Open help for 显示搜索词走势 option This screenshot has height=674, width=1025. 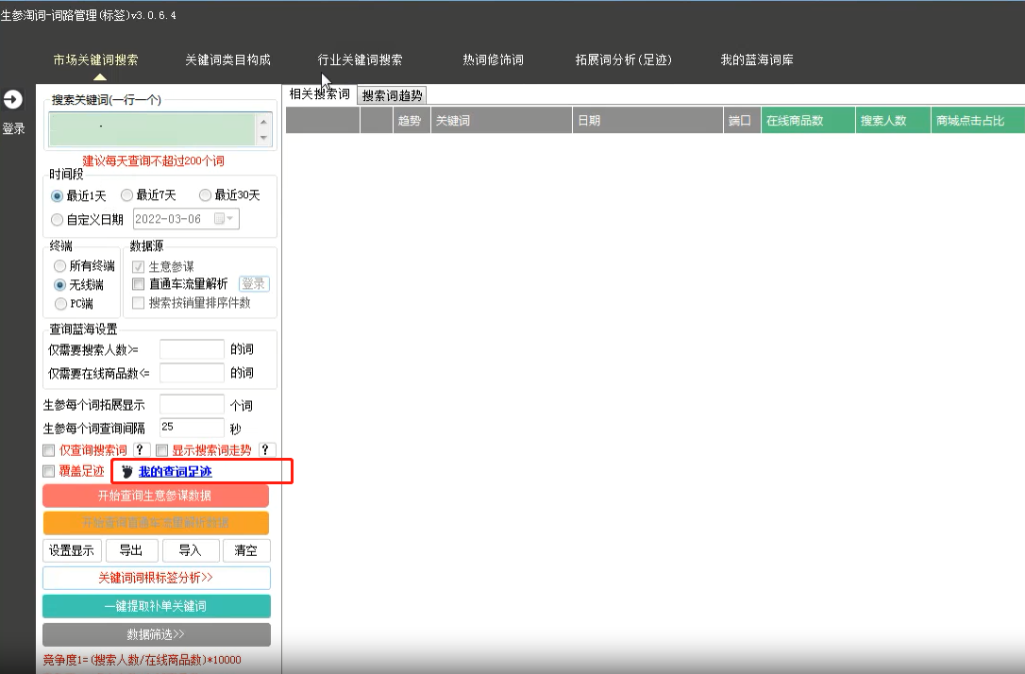coord(266,449)
